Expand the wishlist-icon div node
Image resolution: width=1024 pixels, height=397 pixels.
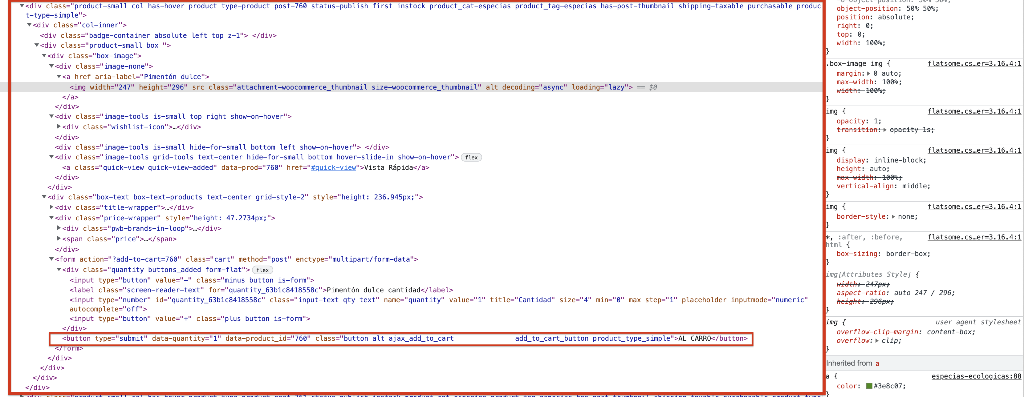click(x=59, y=127)
